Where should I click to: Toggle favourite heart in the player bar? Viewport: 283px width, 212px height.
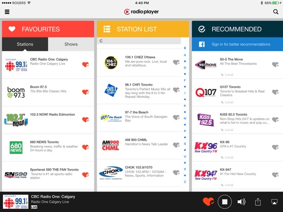(x=208, y=202)
